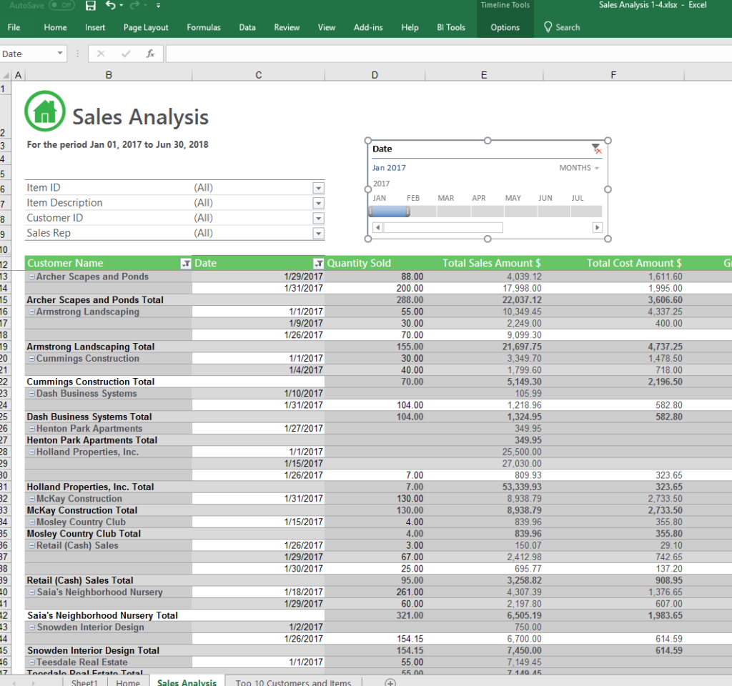
Task: Clear the timeline filter on the Date timeline
Action: [598, 149]
